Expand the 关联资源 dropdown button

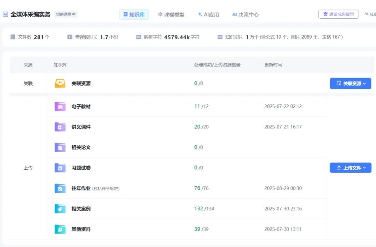[350, 83]
